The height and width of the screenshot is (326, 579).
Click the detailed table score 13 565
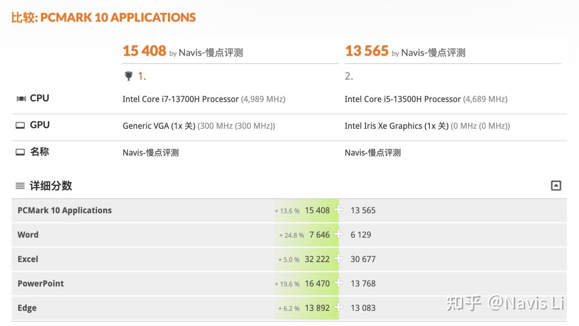click(x=363, y=210)
